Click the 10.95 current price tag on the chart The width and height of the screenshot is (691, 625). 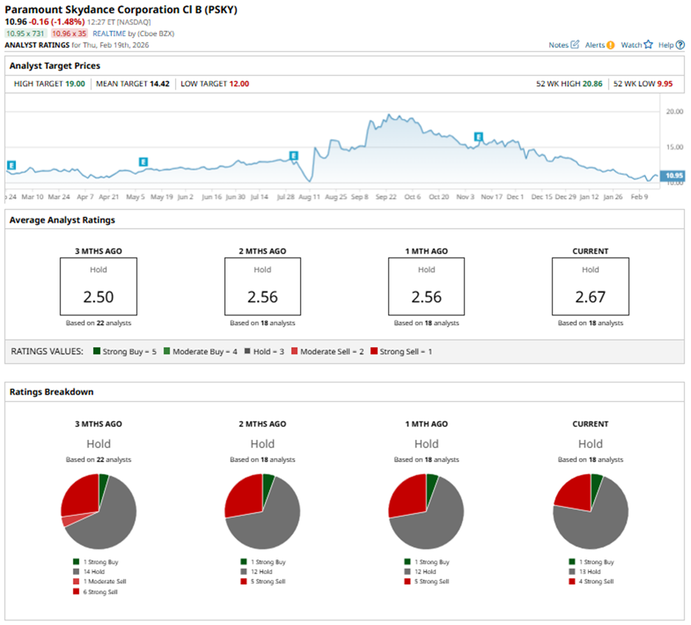(673, 176)
